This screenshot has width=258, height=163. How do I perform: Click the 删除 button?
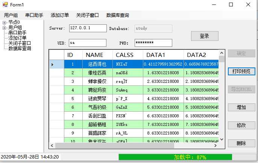pos(241,143)
